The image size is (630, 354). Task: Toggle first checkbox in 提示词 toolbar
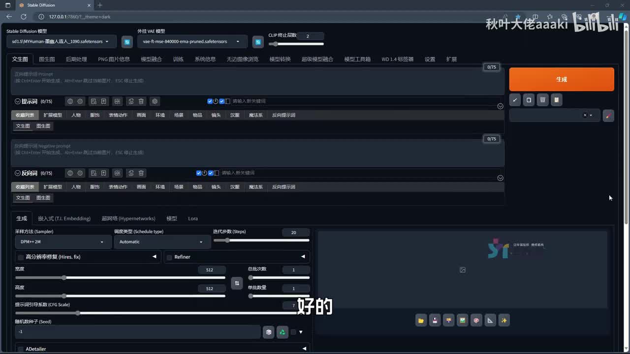[x=210, y=101]
